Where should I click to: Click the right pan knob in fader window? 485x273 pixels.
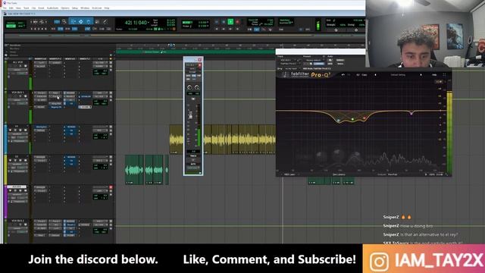[197, 88]
